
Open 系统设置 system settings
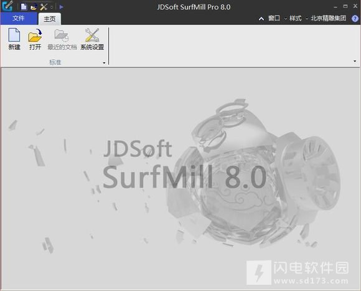point(92,39)
